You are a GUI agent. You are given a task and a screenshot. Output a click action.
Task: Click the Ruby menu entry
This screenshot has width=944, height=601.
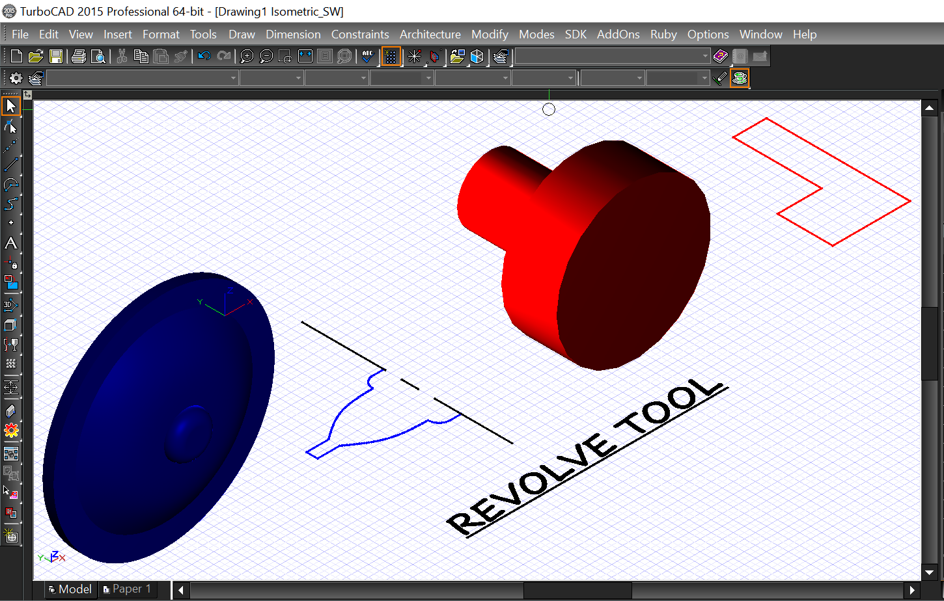tap(663, 34)
